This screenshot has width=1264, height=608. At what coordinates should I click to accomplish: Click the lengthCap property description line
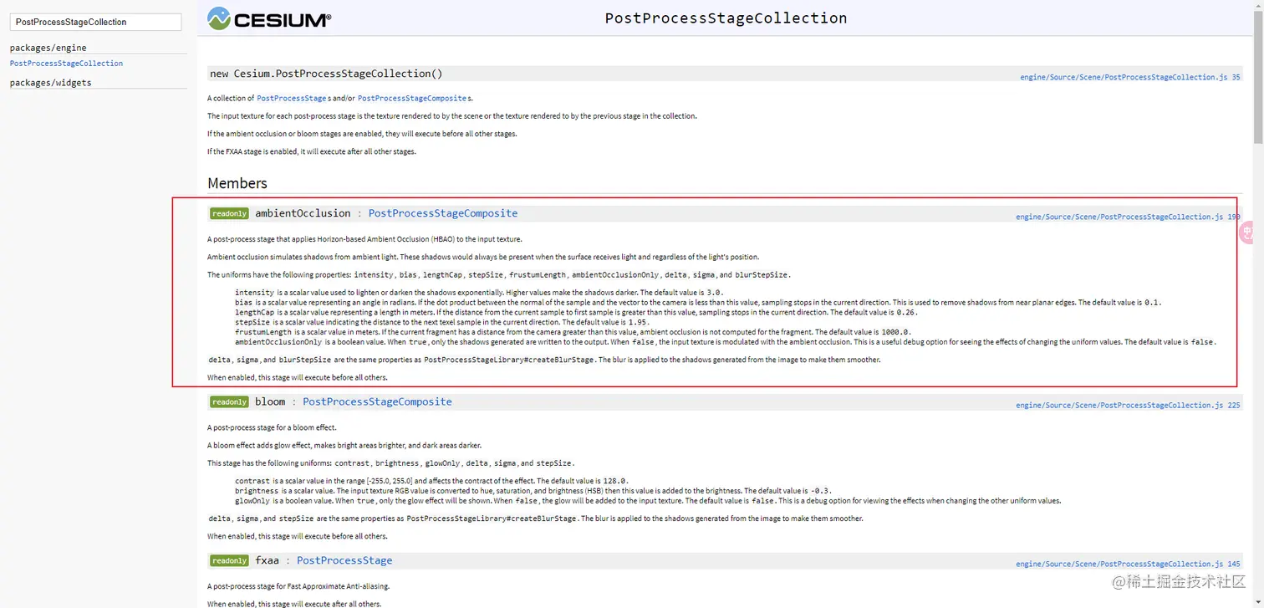click(x=576, y=312)
